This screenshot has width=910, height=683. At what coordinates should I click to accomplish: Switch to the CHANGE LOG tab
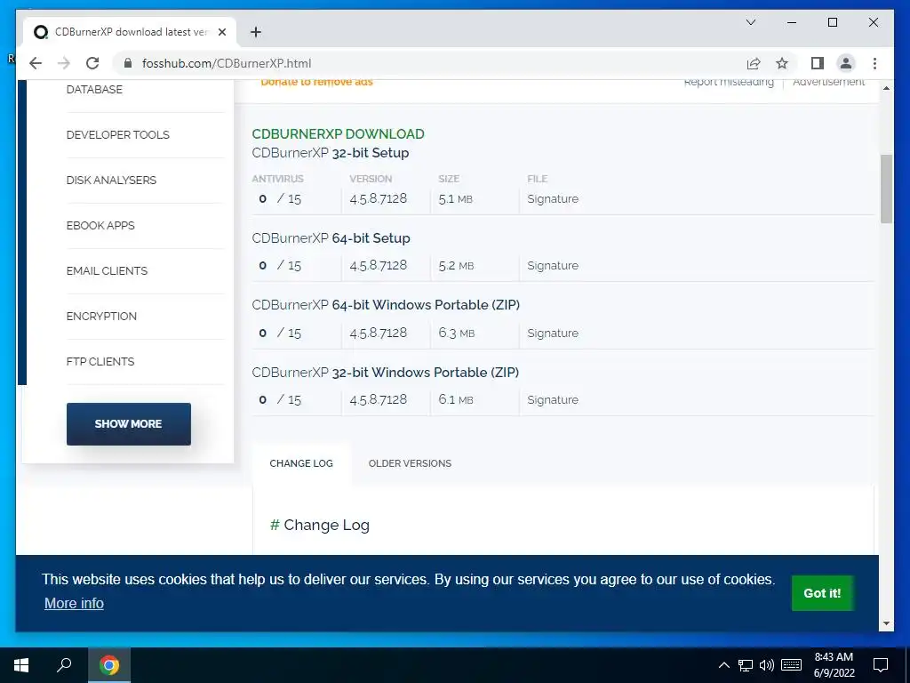pyautogui.click(x=301, y=463)
